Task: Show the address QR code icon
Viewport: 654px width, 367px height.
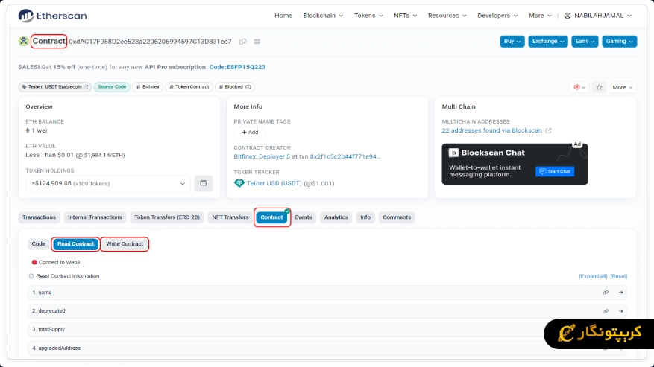Action: click(257, 42)
